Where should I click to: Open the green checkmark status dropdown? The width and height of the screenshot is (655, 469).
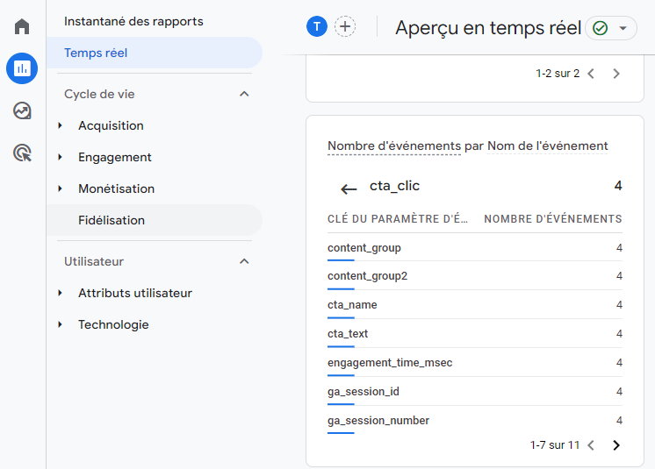[611, 28]
